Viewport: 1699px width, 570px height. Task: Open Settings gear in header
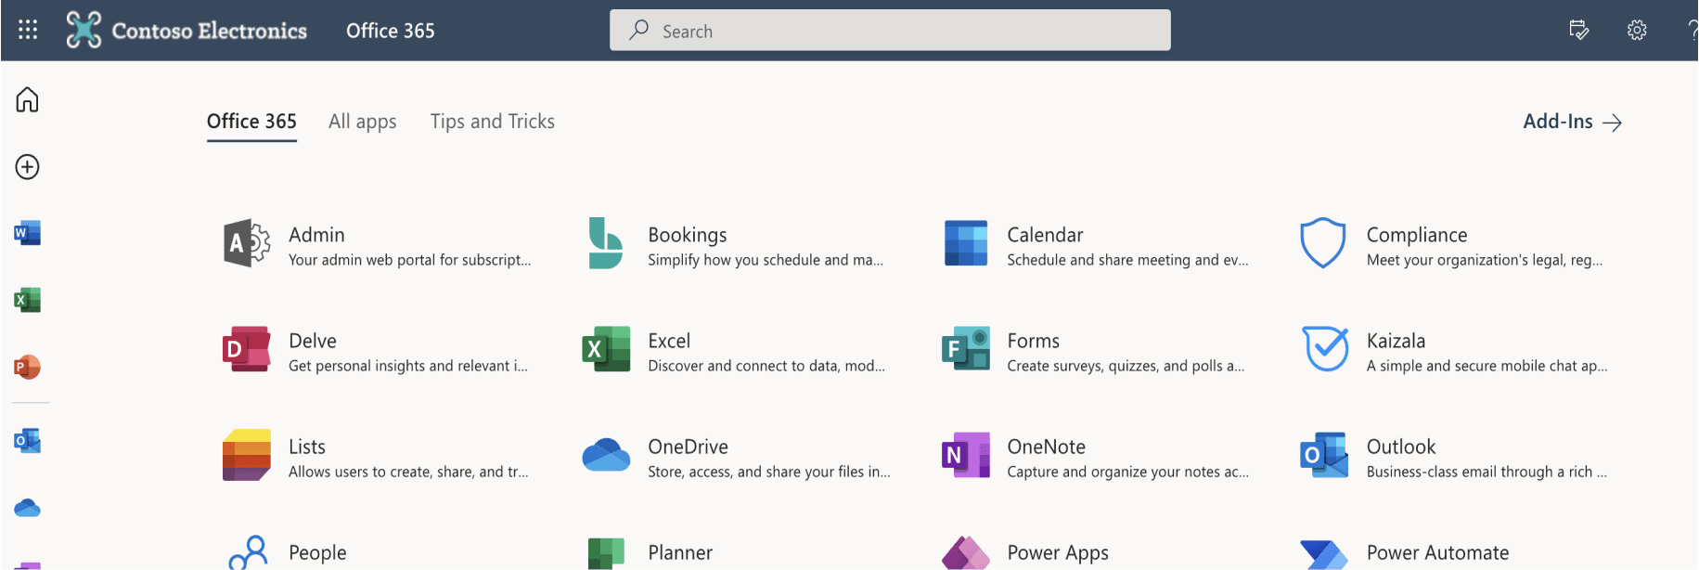pos(1637,30)
